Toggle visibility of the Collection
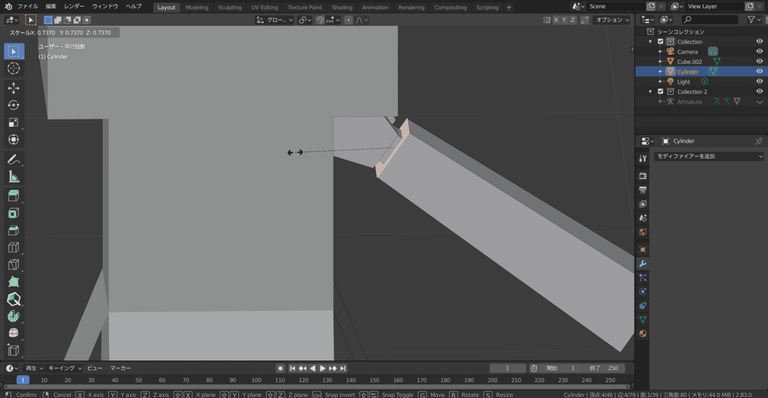Image resolution: width=768 pixels, height=398 pixels. (x=760, y=42)
